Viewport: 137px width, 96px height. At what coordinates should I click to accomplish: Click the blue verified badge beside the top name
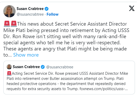click(47, 9)
